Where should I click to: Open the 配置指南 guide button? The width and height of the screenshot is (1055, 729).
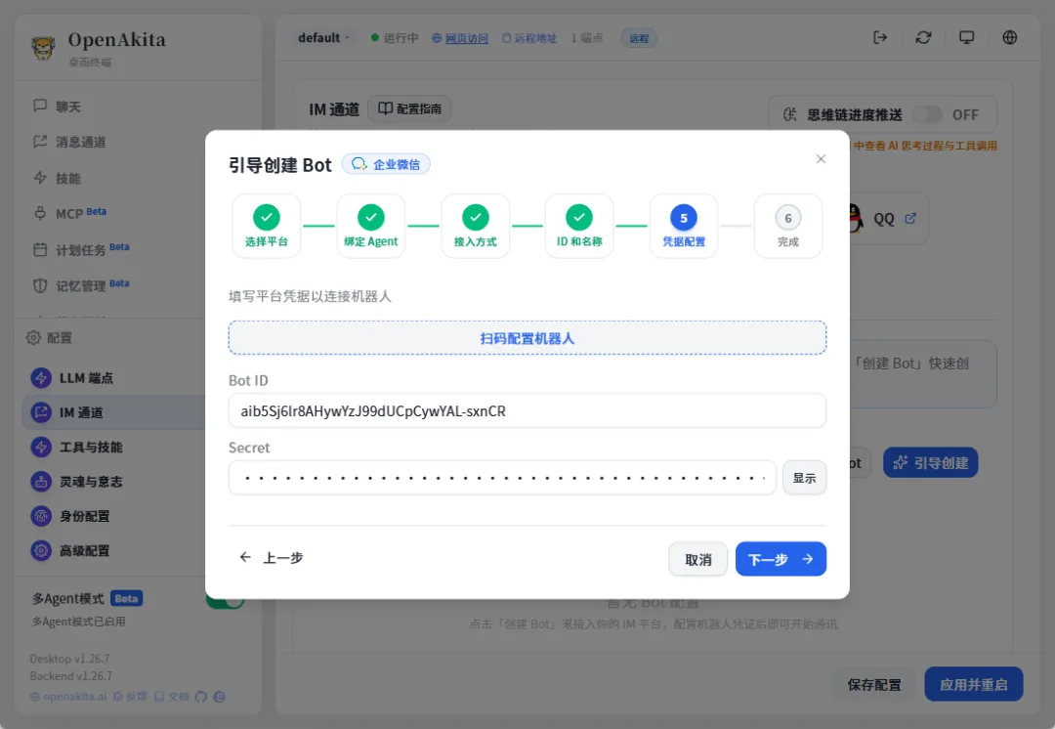(409, 109)
